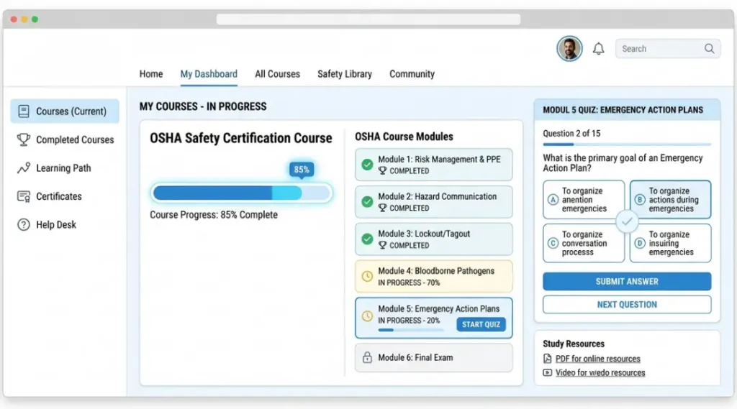Image resolution: width=737 pixels, height=409 pixels.
Task: Select answer C: conversation processs
Action: (584, 243)
